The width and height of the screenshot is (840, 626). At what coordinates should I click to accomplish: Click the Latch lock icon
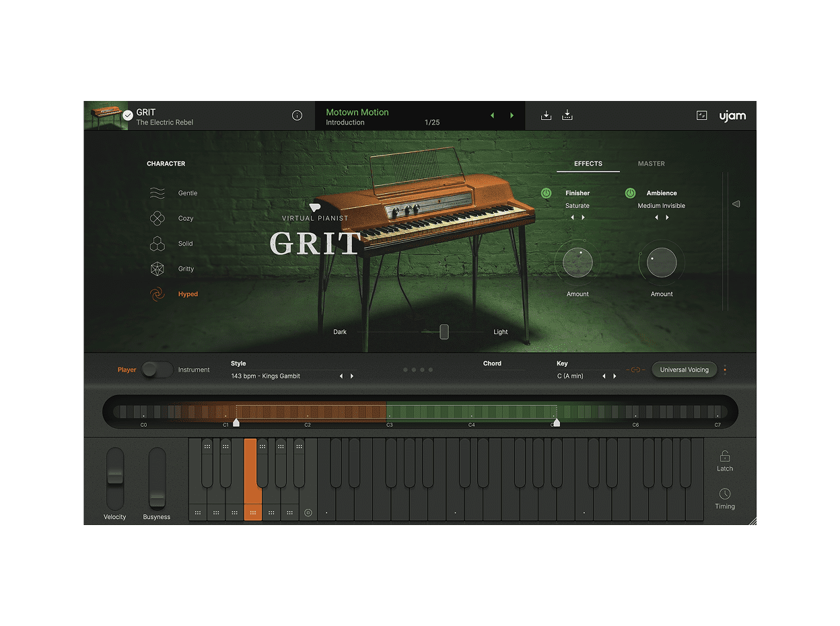(x=724, y=456)
